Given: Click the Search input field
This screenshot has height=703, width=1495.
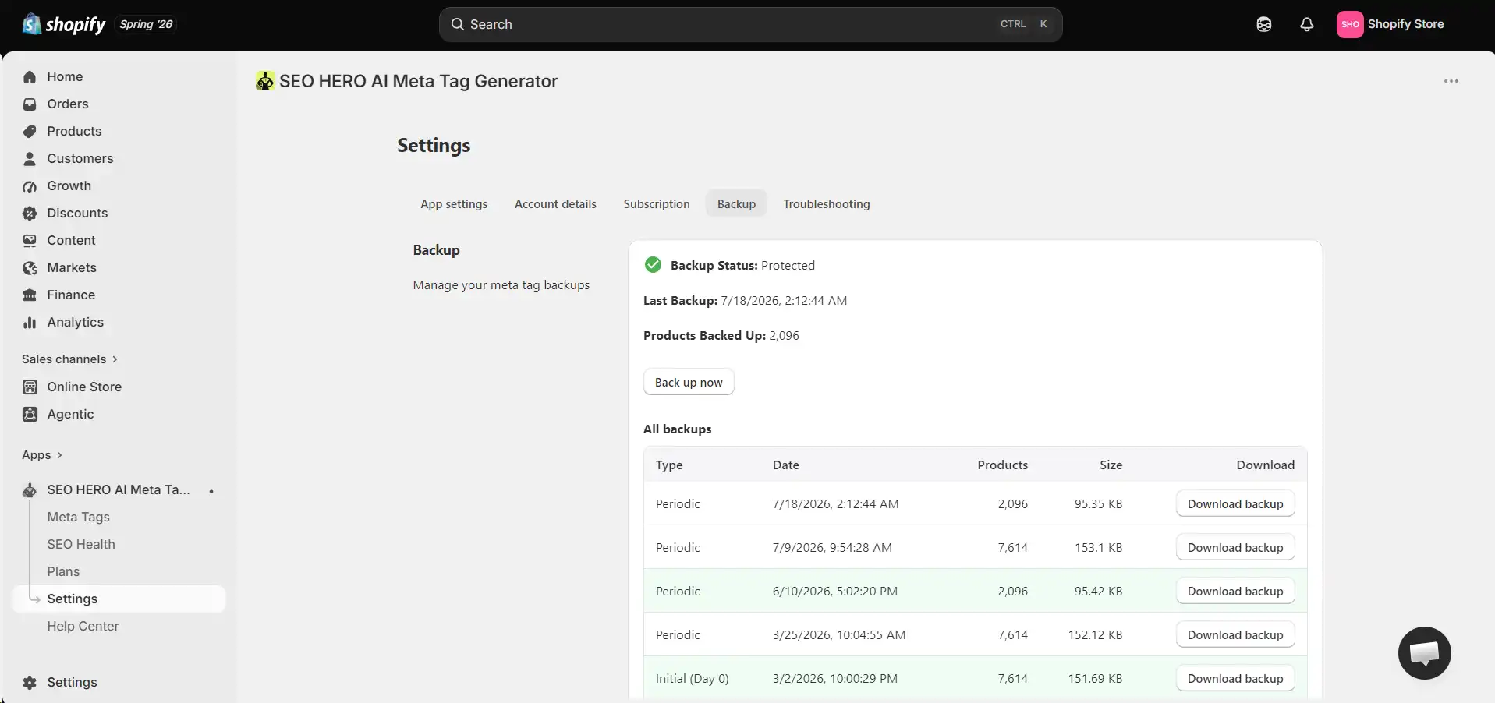Looking at the screenshot, I should point(750,24).
